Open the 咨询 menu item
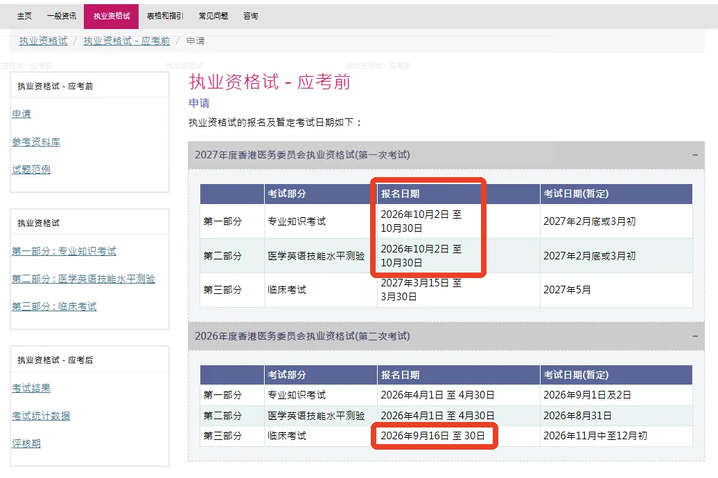Image resolution: width=718 pixels, height=478 pixels. coord(250,16)
